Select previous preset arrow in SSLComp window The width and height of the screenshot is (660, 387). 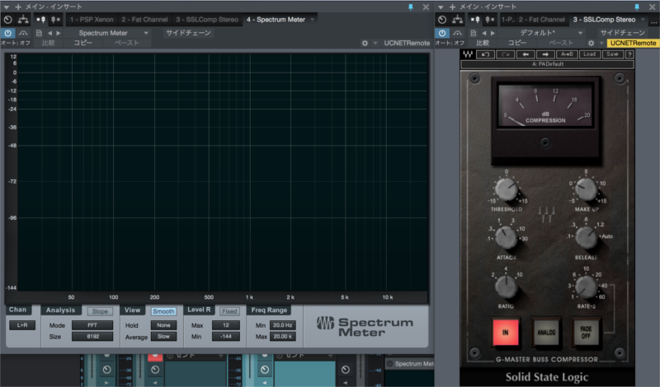[483, 33]
